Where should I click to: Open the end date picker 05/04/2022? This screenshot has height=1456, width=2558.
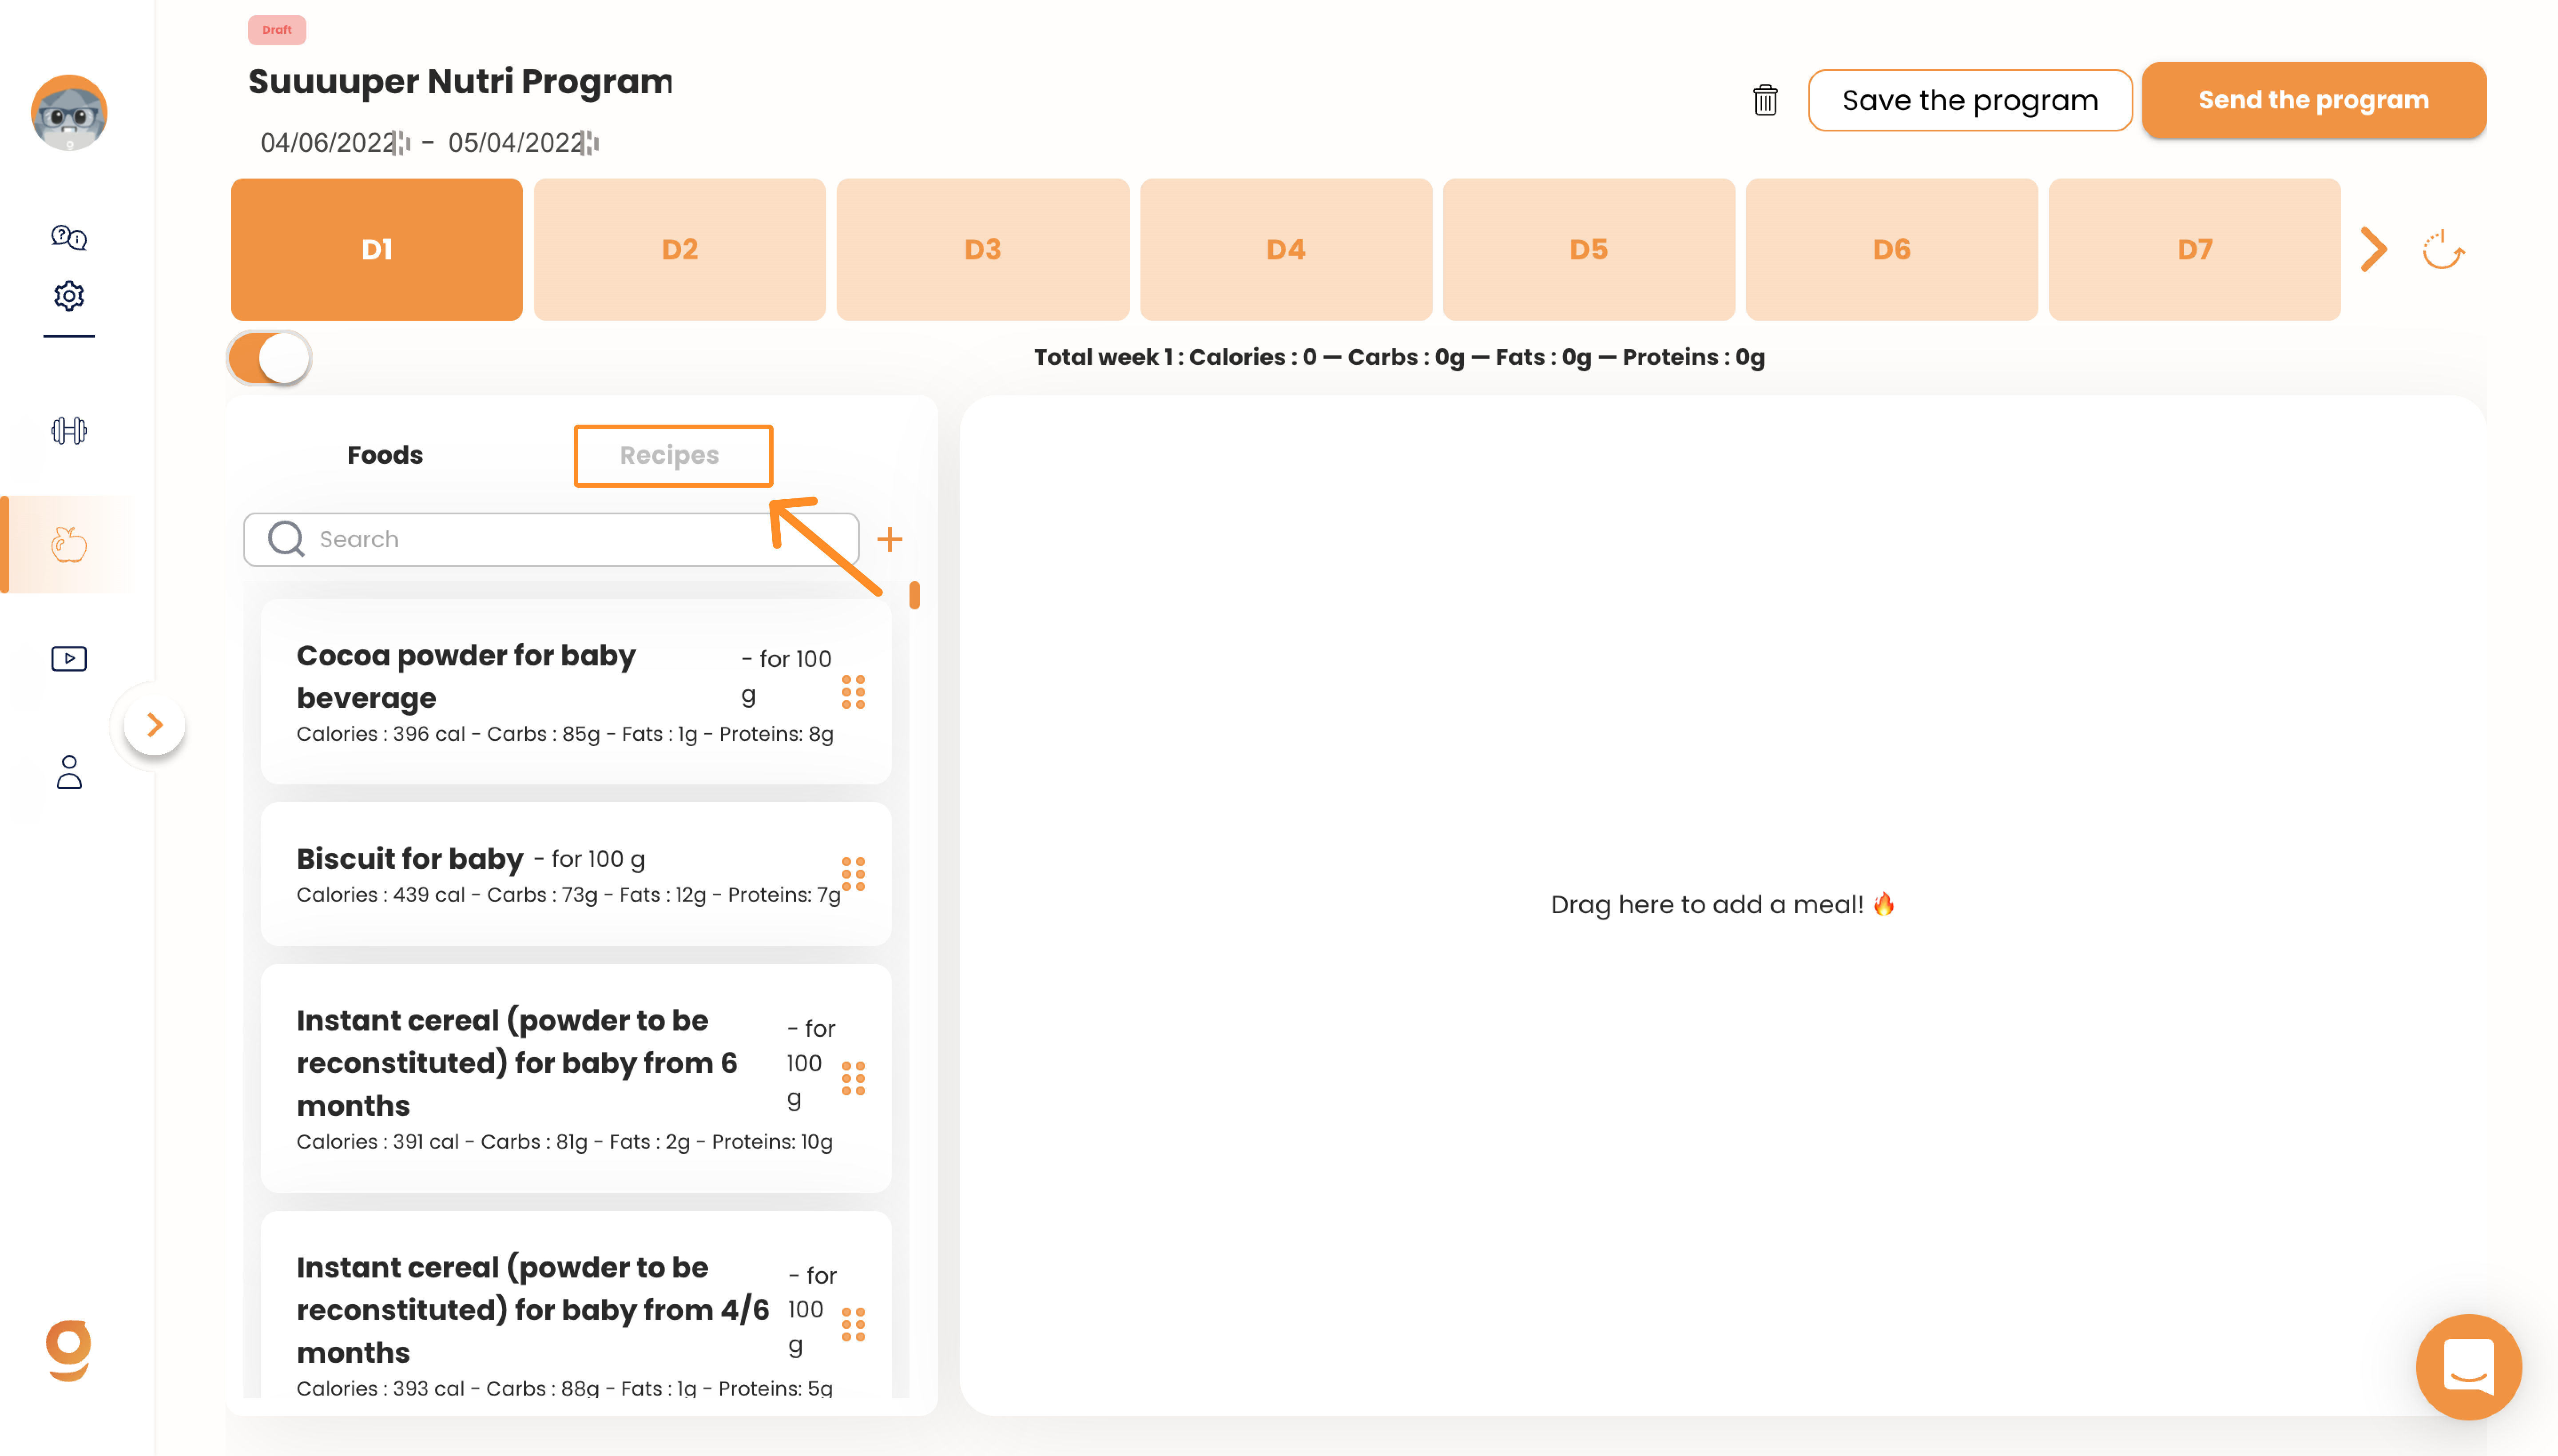point(522,143)
